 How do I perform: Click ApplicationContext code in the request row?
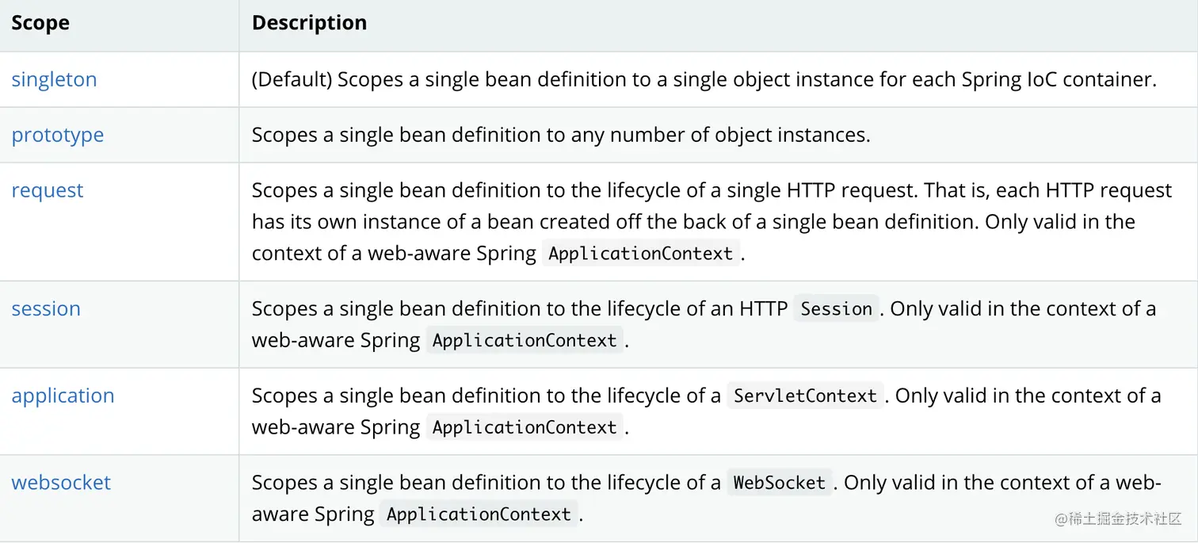tap(640, 254)
